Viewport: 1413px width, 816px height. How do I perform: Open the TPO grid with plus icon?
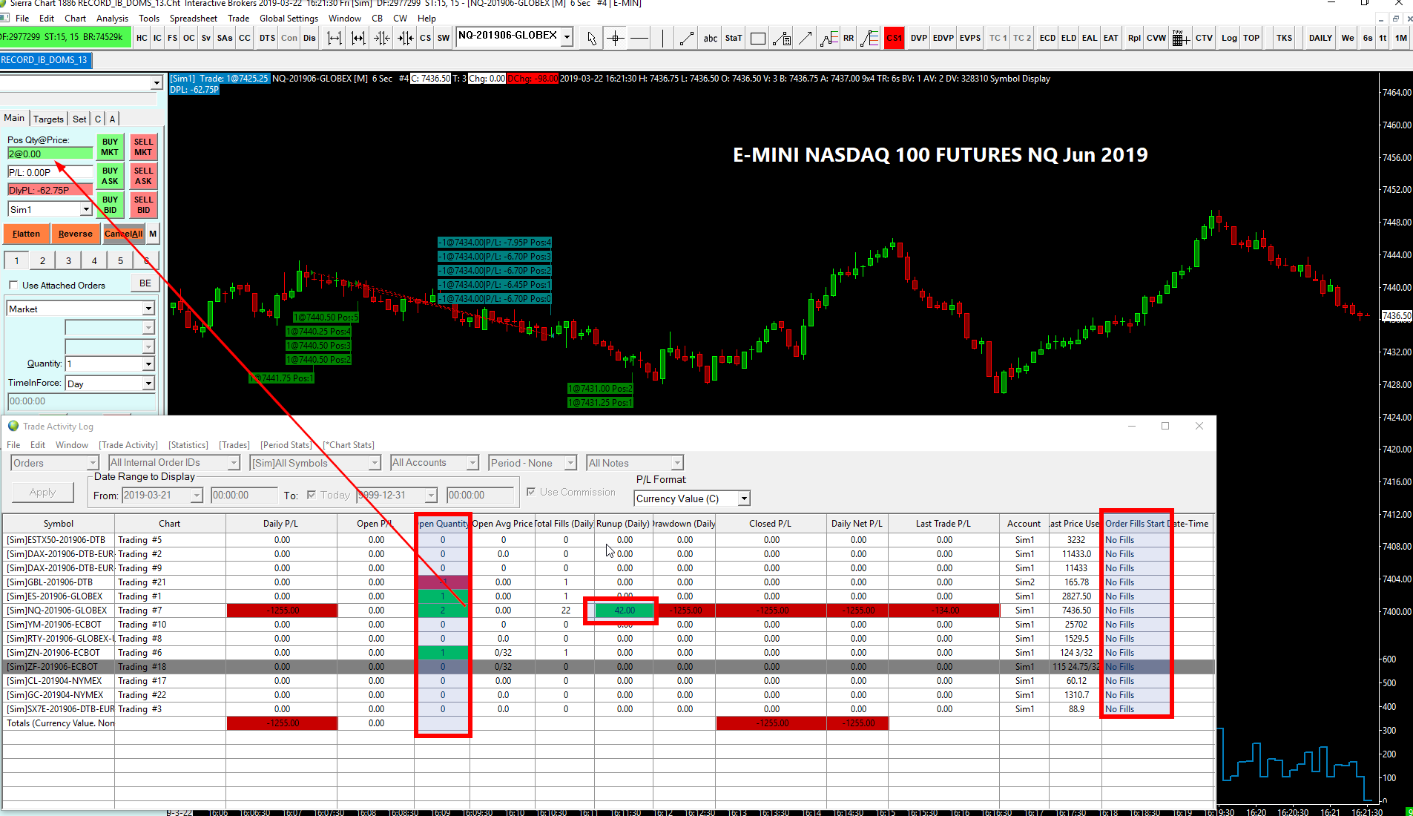(1181, 38)
